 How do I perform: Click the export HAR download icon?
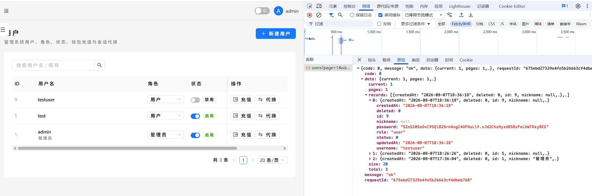471,15
